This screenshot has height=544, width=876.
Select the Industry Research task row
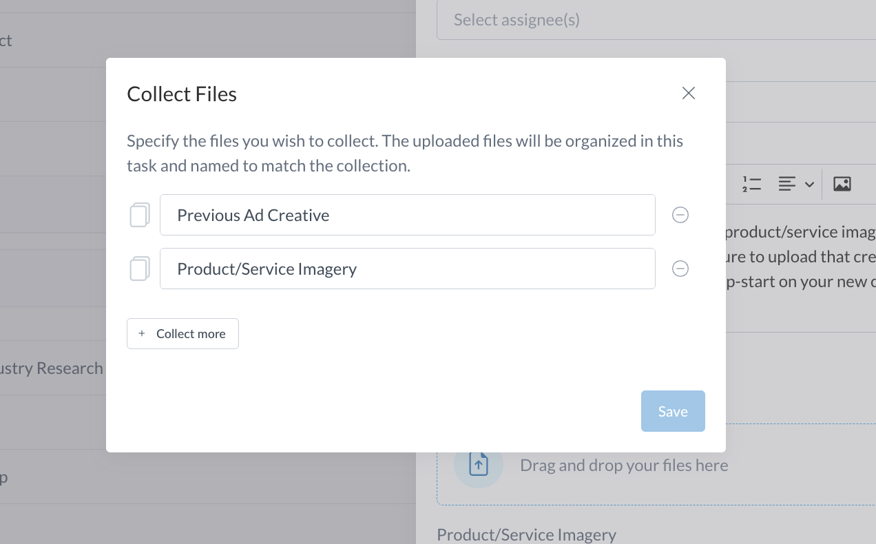(52, 368)
